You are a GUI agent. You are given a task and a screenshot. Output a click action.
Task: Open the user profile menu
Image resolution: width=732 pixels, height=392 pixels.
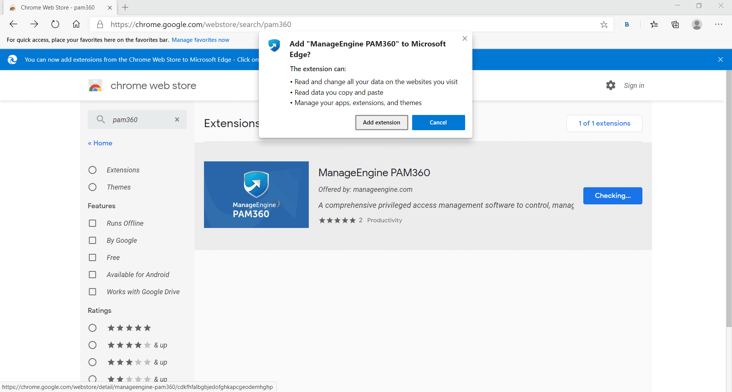pos(697,24)
